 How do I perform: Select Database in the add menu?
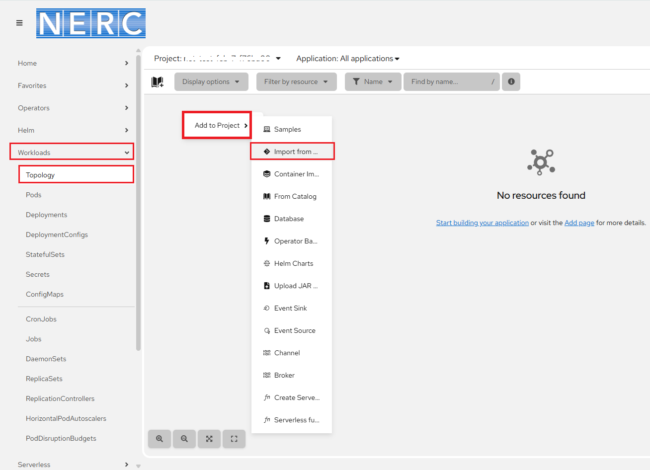click(x=289, y=219)
